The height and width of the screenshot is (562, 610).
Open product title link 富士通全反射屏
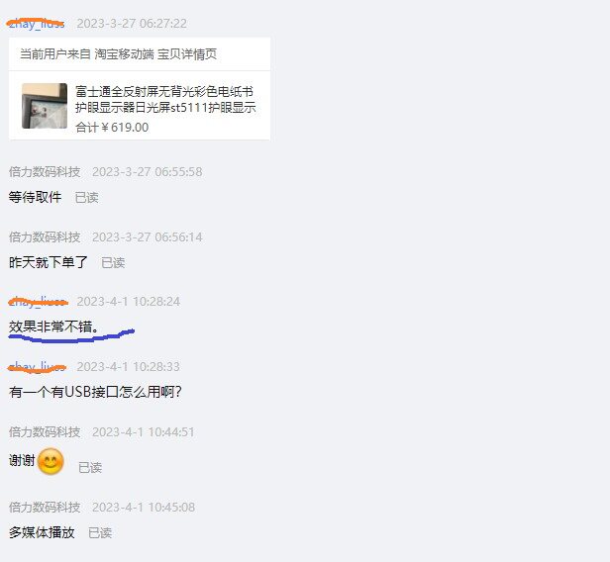165,99
